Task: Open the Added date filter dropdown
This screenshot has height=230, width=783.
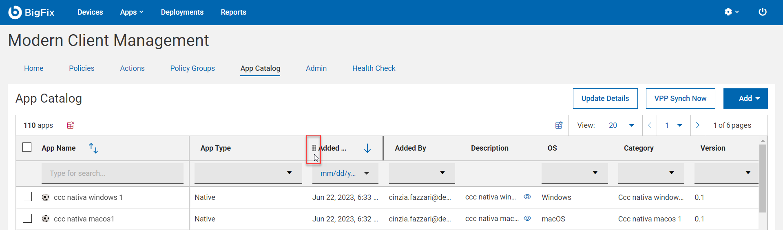Action: tap(345, 173)
